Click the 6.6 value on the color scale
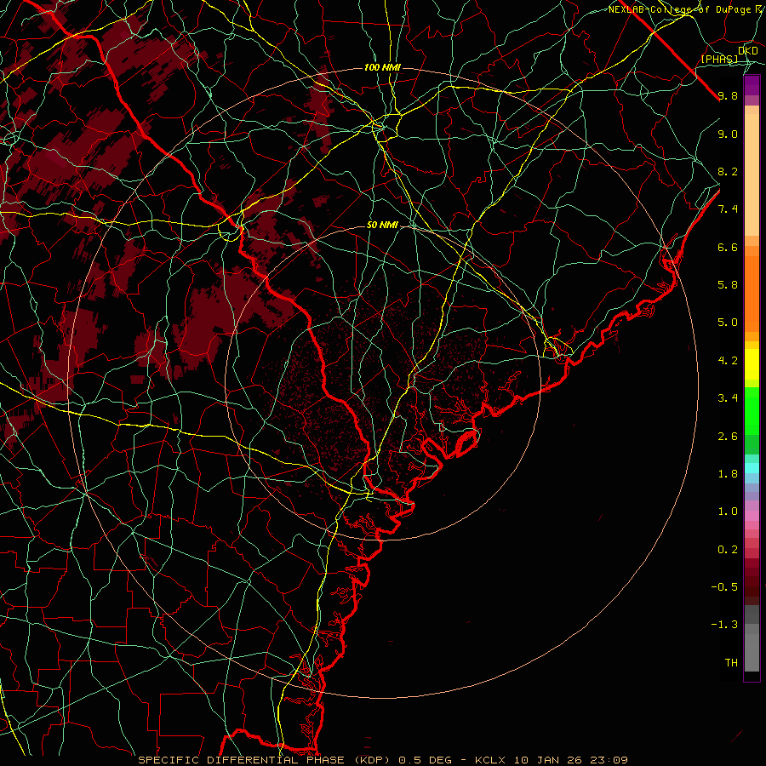The image size is (766, 766). (728, 247)
